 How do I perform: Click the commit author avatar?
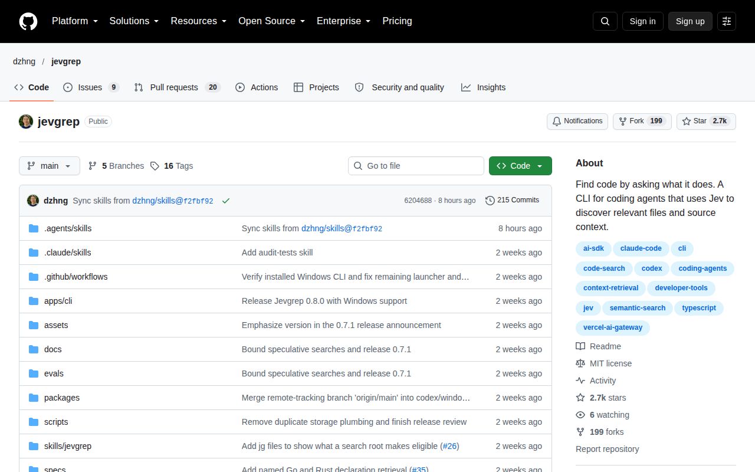tap(33, 201)
